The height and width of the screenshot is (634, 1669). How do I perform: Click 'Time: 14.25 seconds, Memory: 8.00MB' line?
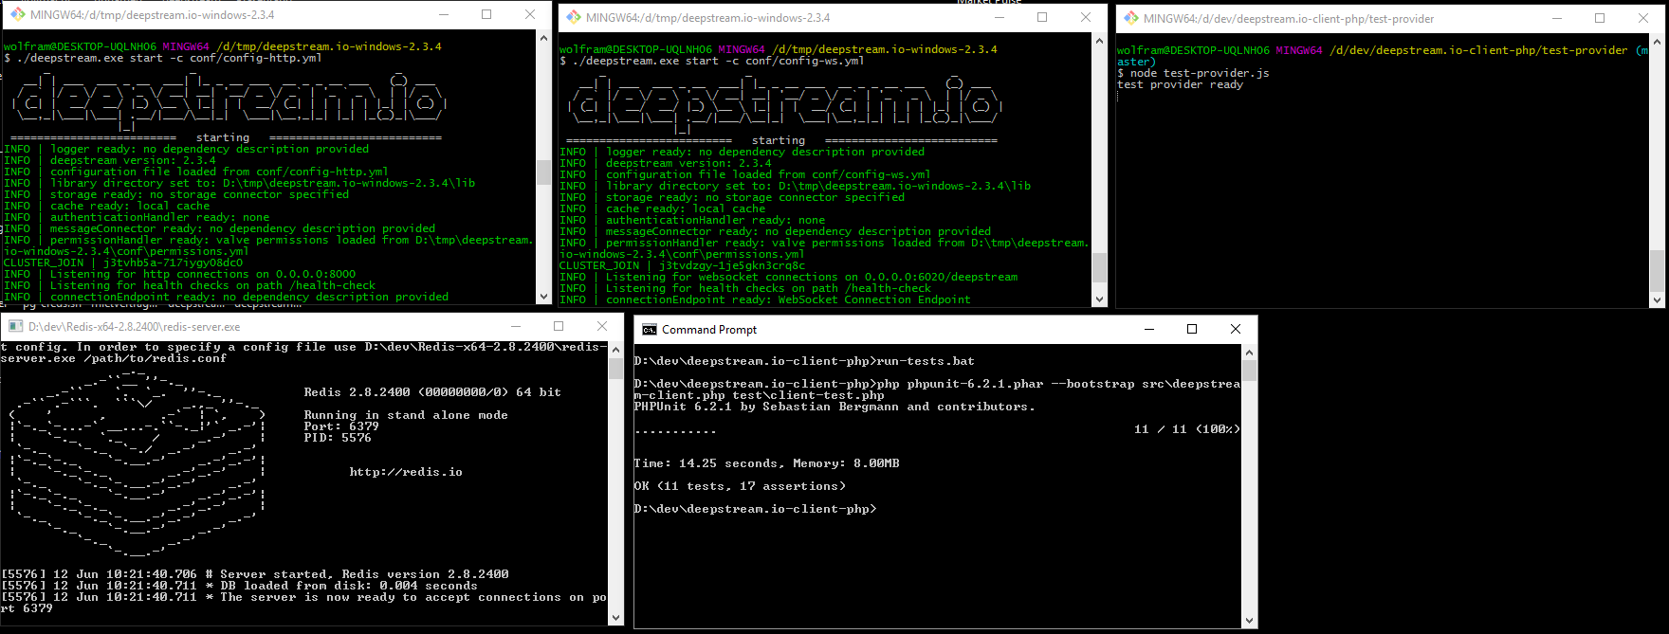click(x=766, y=463)
